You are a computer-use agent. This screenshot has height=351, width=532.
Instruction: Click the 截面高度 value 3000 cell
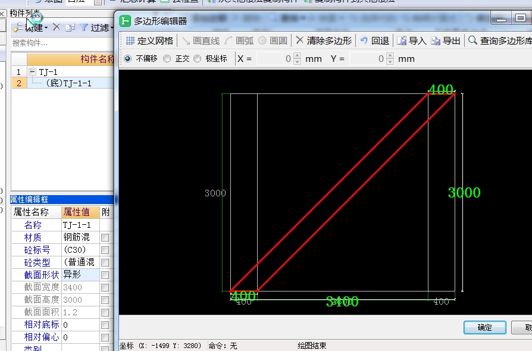tap(80, 300)
